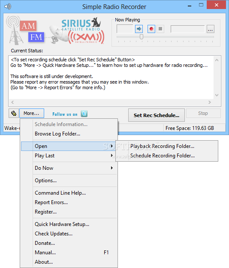229x268 pixels.
Task: Click the Set Rec Schedule... button
Action: pyautogui.click(x=157, y=115)
